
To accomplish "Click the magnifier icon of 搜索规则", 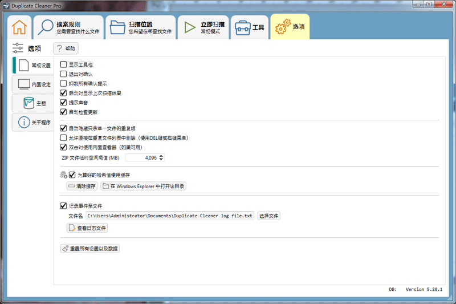I will coord(46,27).
